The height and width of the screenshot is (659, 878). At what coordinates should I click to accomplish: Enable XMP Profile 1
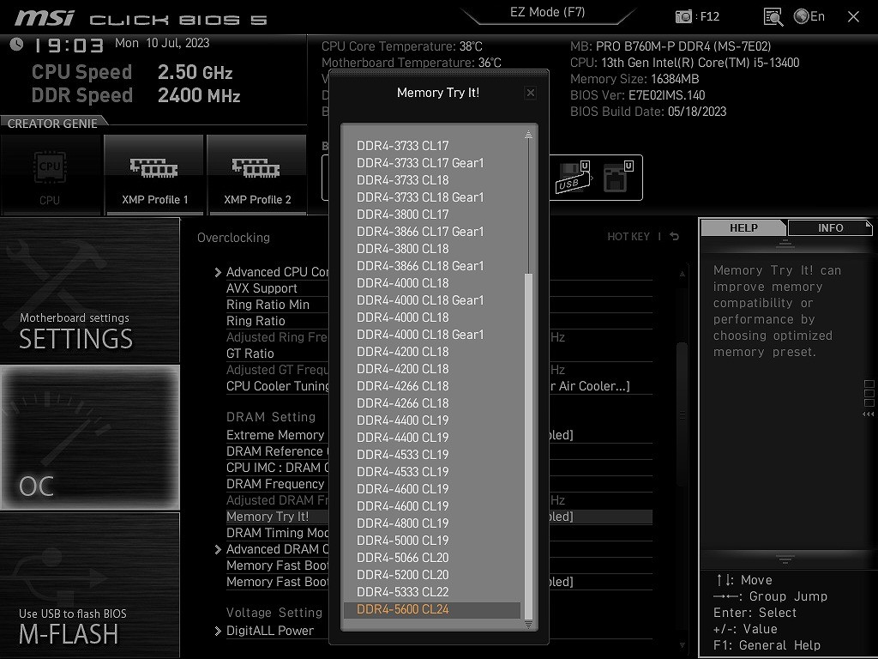(x=154, y=173)
